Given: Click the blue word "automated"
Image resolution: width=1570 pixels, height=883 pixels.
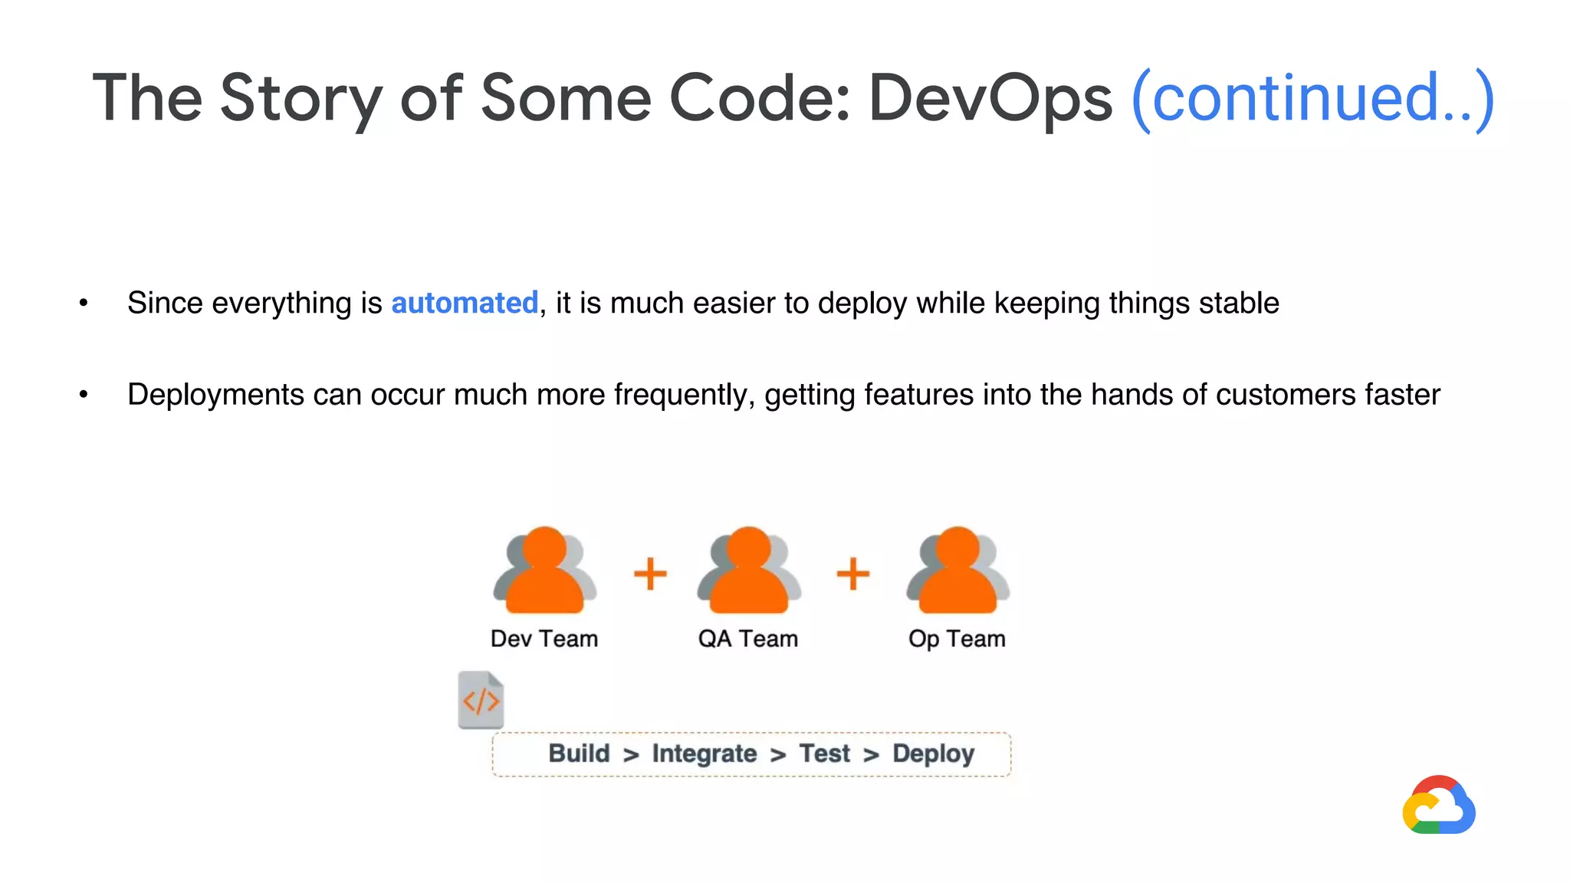Looking at the screenshot, I should tap(465, 303).
